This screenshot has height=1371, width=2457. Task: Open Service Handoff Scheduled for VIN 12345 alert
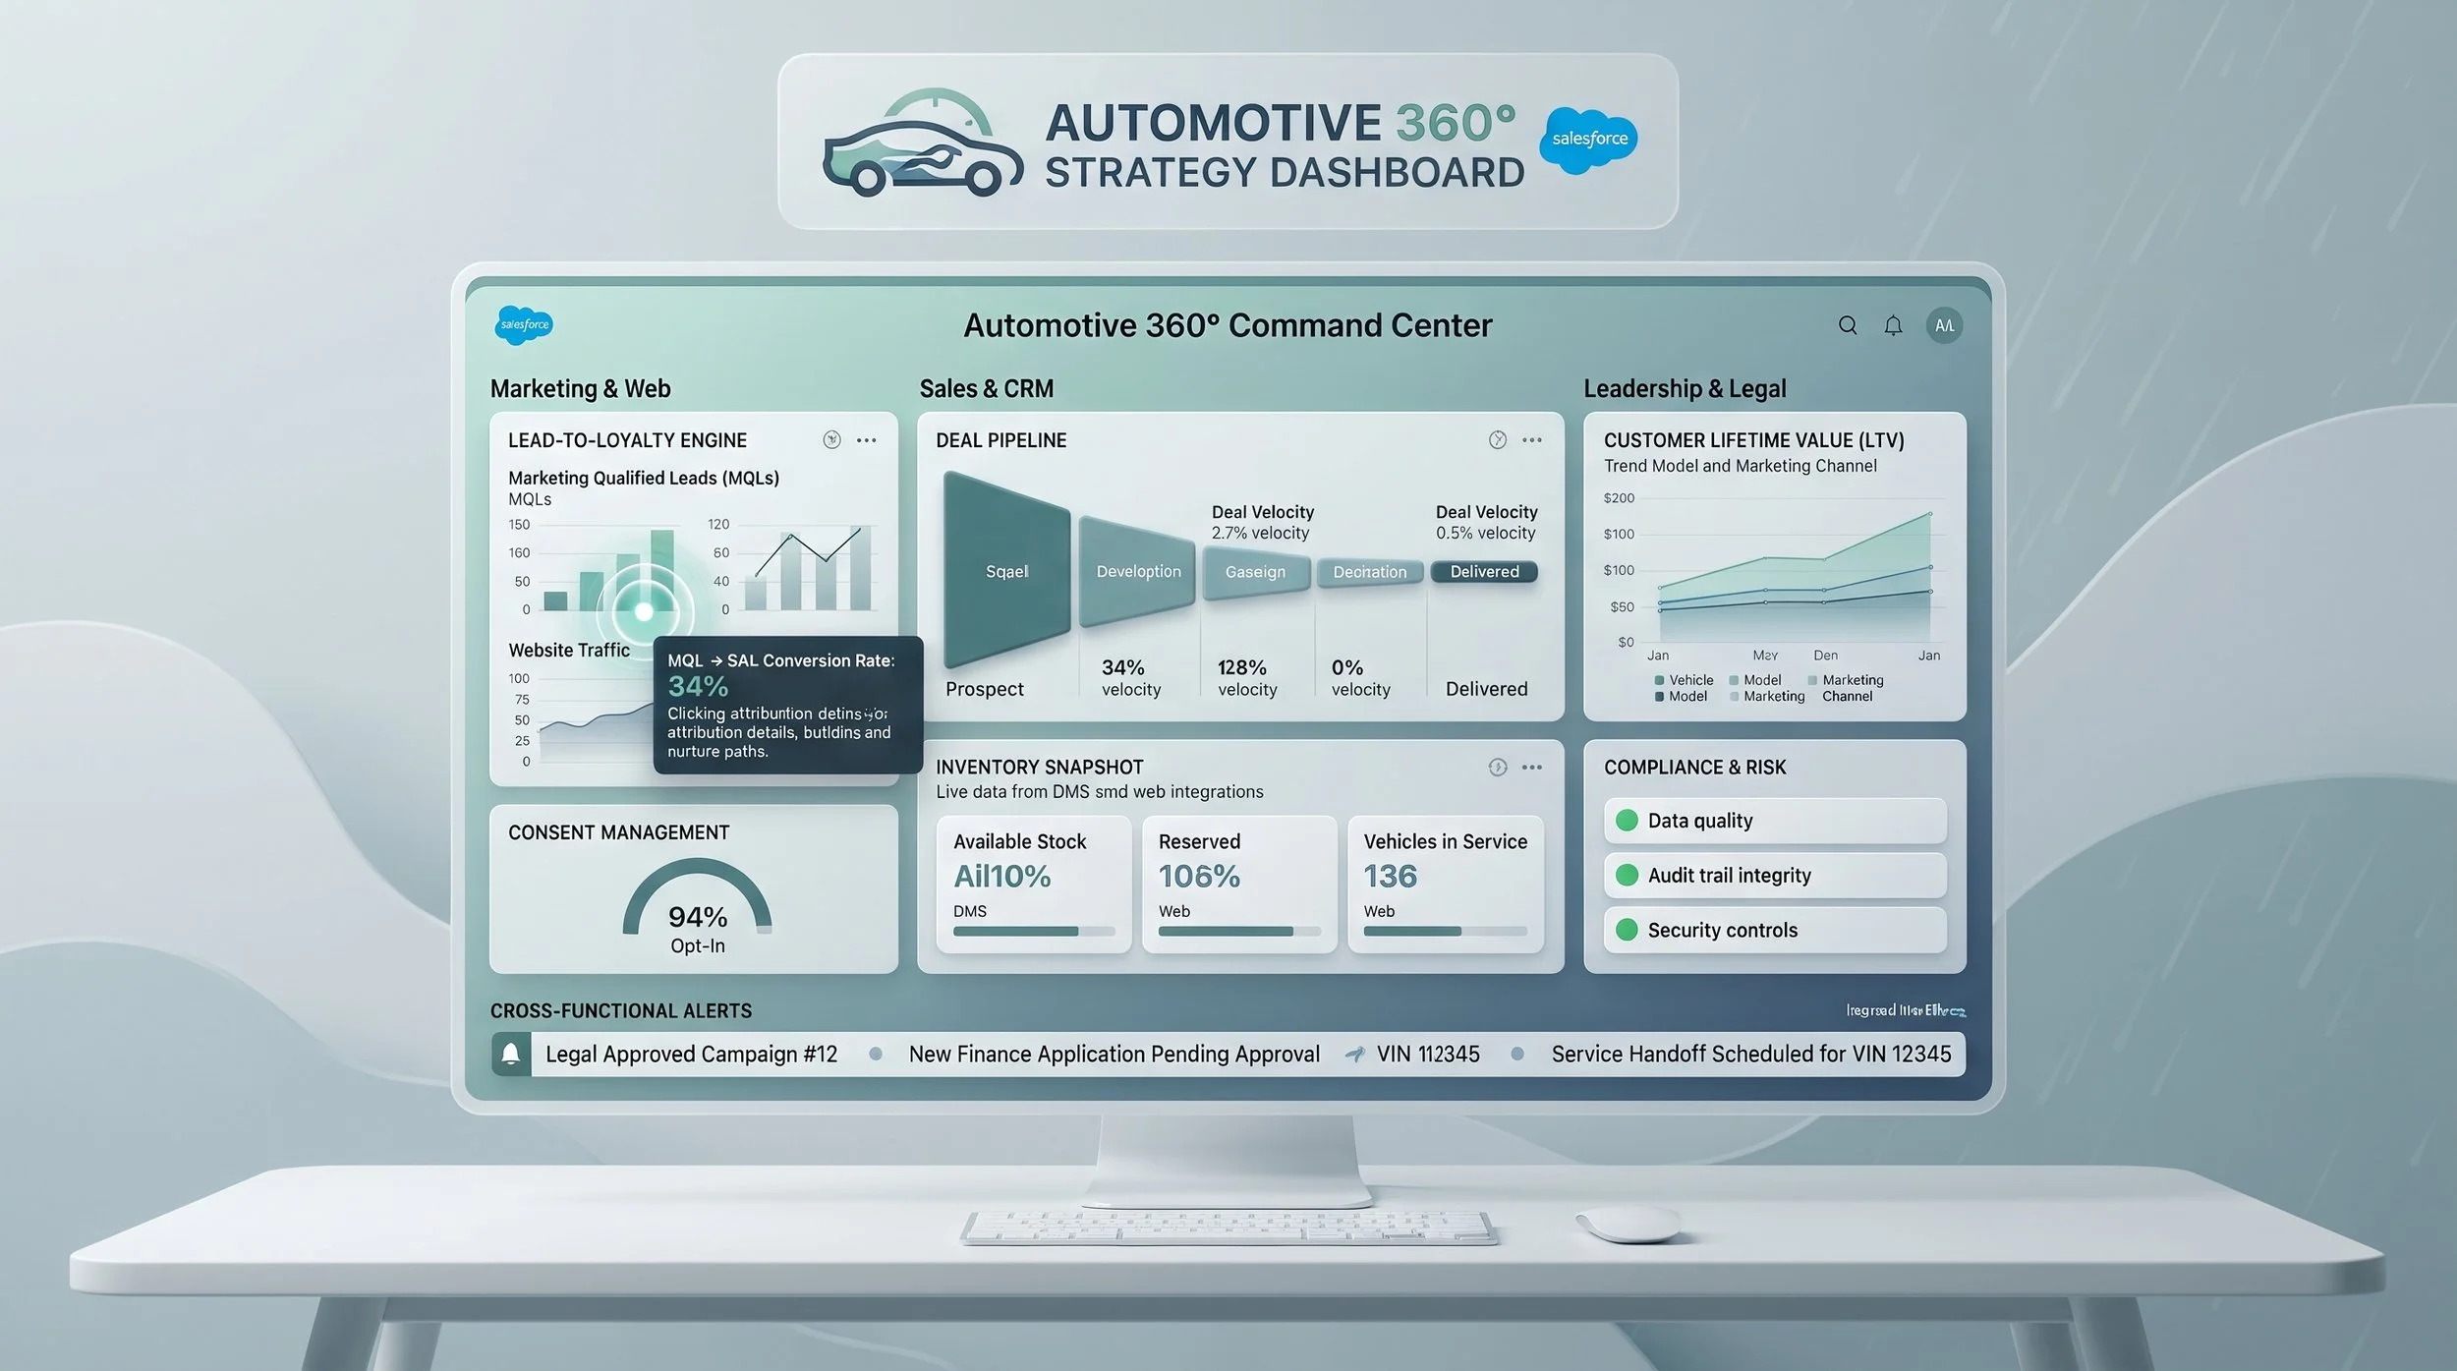tap(1750, 1054)
